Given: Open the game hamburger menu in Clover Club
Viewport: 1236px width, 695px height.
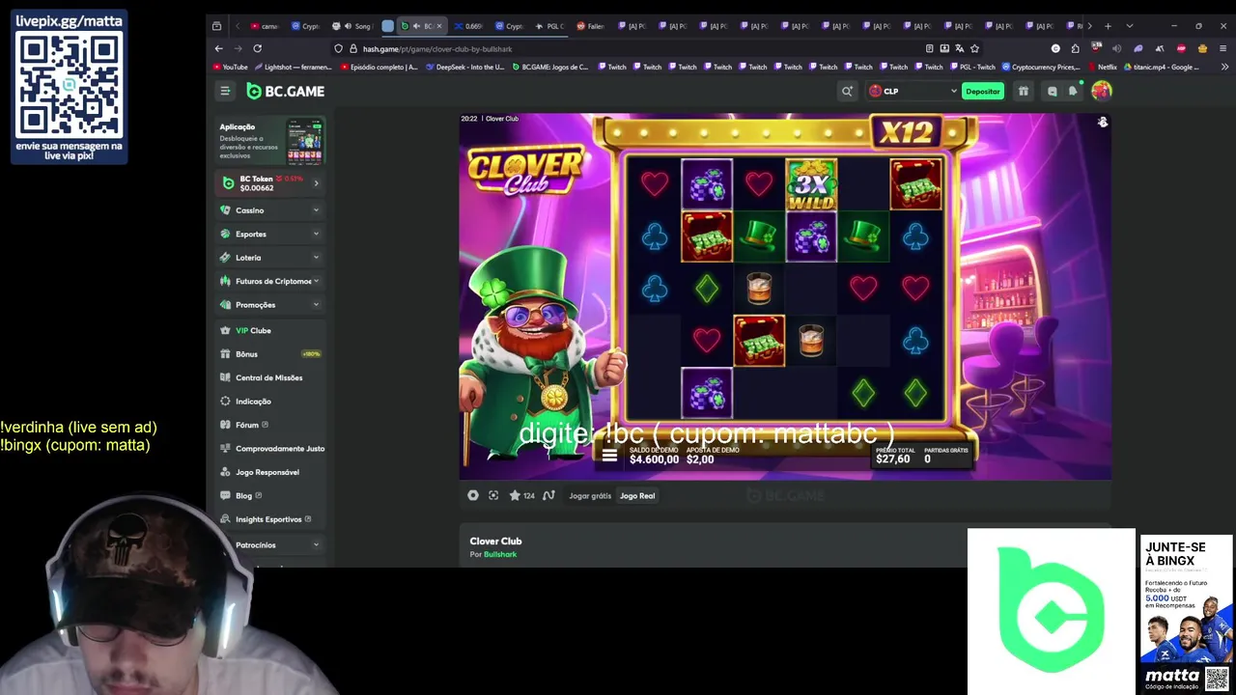Looking at the screenshot, I should [609, 456].
